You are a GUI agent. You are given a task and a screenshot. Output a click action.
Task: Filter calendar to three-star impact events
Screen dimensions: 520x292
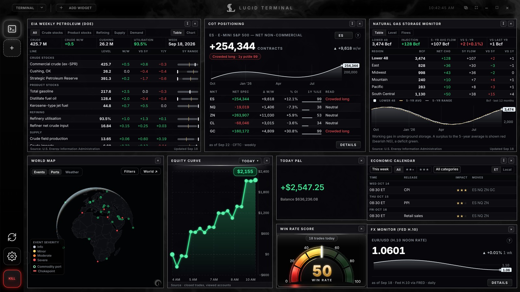click(x=424, y=169)
